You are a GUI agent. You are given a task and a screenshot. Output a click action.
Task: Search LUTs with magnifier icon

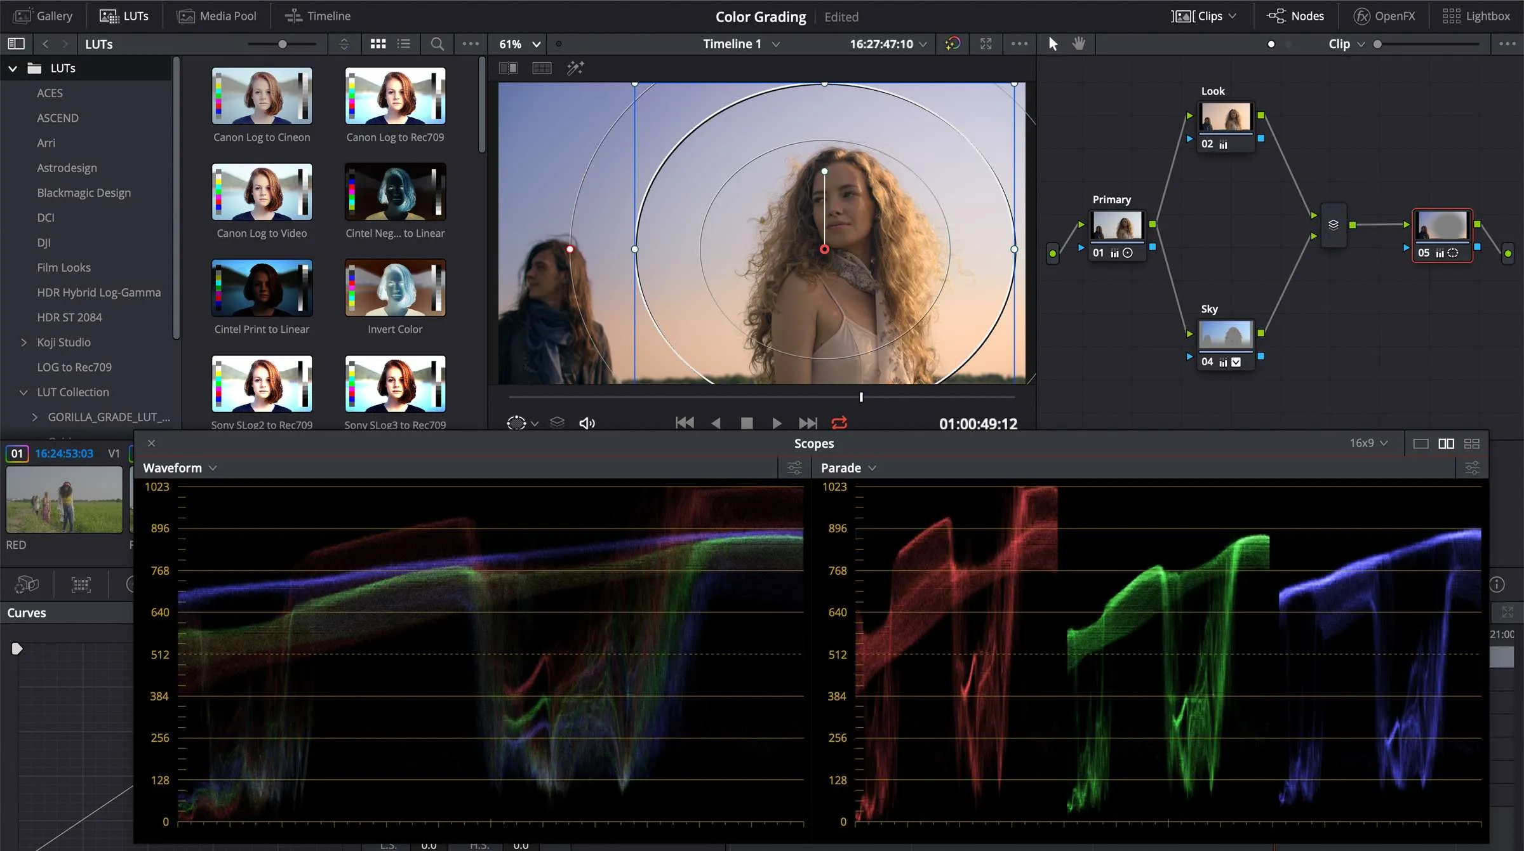coord(437,44)
